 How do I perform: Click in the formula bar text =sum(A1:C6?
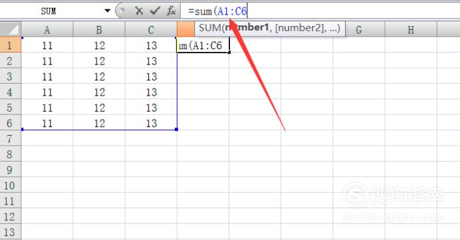[217, 11]
